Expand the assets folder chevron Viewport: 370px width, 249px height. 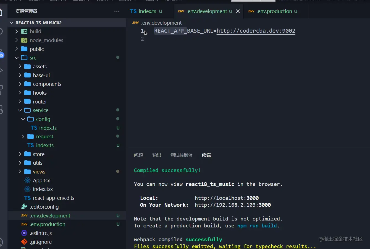click(20, 66)
